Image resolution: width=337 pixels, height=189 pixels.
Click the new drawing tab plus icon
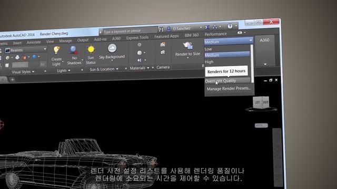pyautogui.click(x=12, y=80)
